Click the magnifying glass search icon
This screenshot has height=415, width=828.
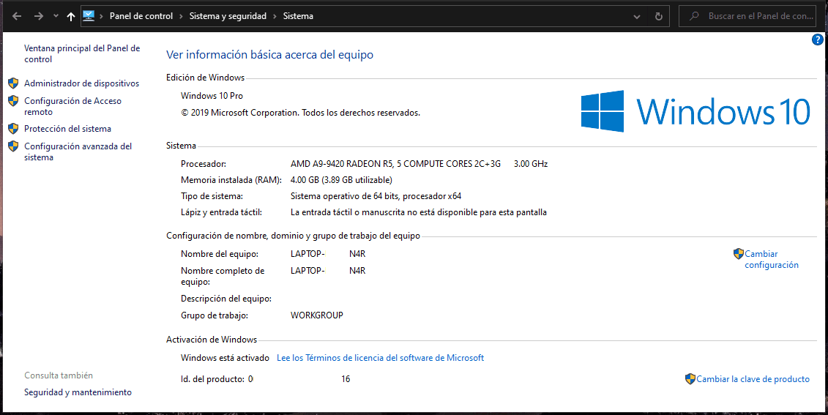tap(695, 16)
